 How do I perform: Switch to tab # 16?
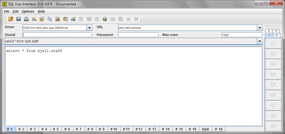(192, 129)
